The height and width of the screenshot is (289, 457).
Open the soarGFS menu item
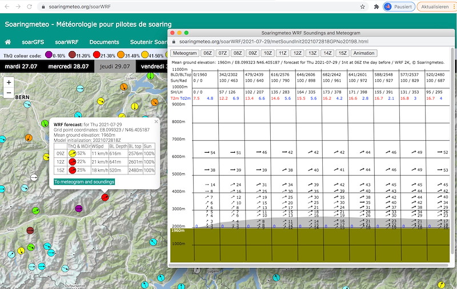tap(33, 42)
